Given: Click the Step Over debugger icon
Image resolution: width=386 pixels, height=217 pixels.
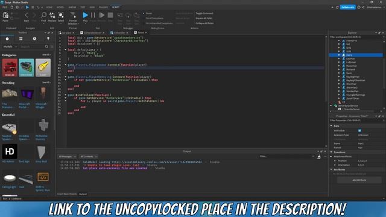Looking at the screenshot, I should (128, 16).
